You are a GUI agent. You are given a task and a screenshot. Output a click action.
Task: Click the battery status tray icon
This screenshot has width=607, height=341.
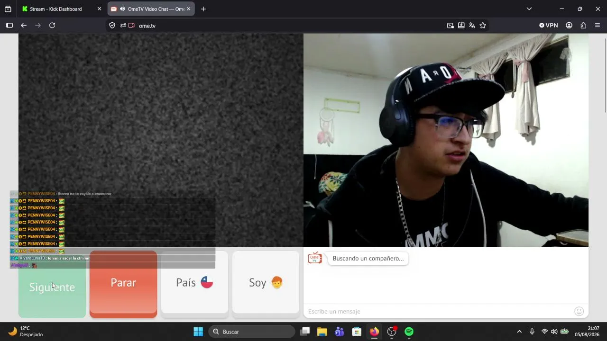click(564, 332)
